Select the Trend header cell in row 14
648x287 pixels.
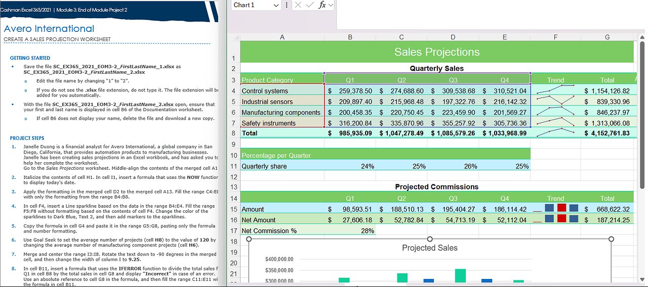click(x=556, y=199)
